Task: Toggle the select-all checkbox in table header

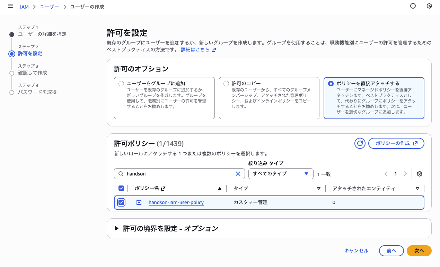Action: pos(122,188)
